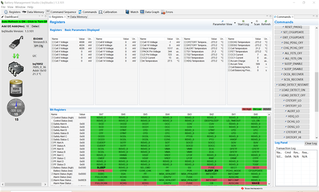
Task: Click the bq76952 chip icon
Action: [16, 69]
